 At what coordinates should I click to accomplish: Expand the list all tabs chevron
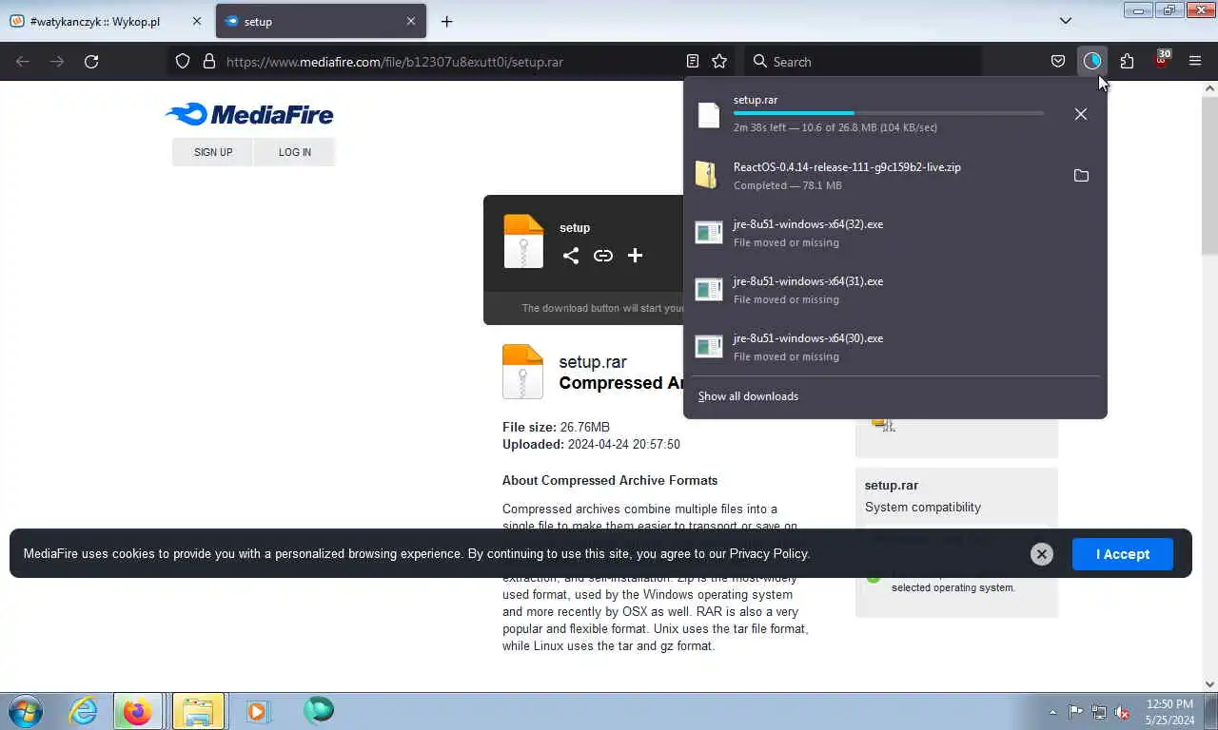1066,21
